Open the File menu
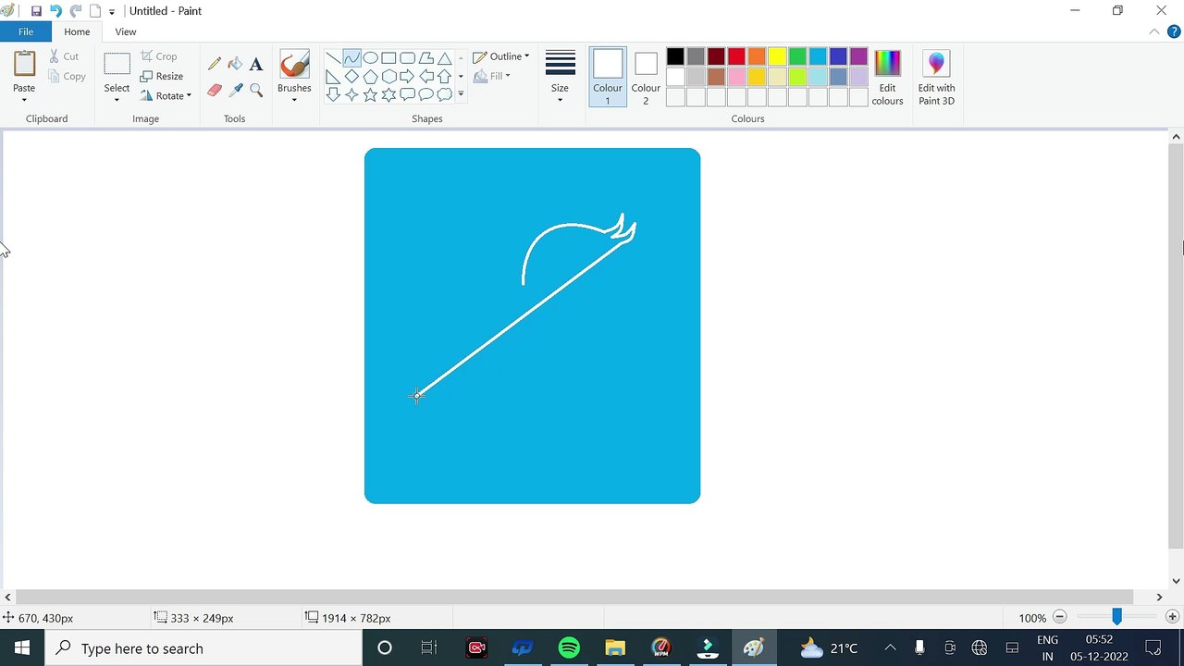 (x=26, y=31)
